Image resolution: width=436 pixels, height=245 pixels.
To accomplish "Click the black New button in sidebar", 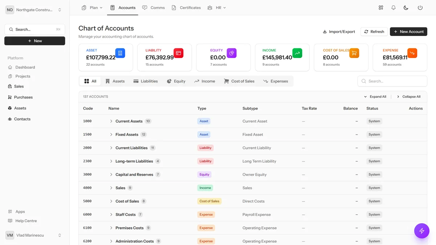I will [x=35, y=41].
